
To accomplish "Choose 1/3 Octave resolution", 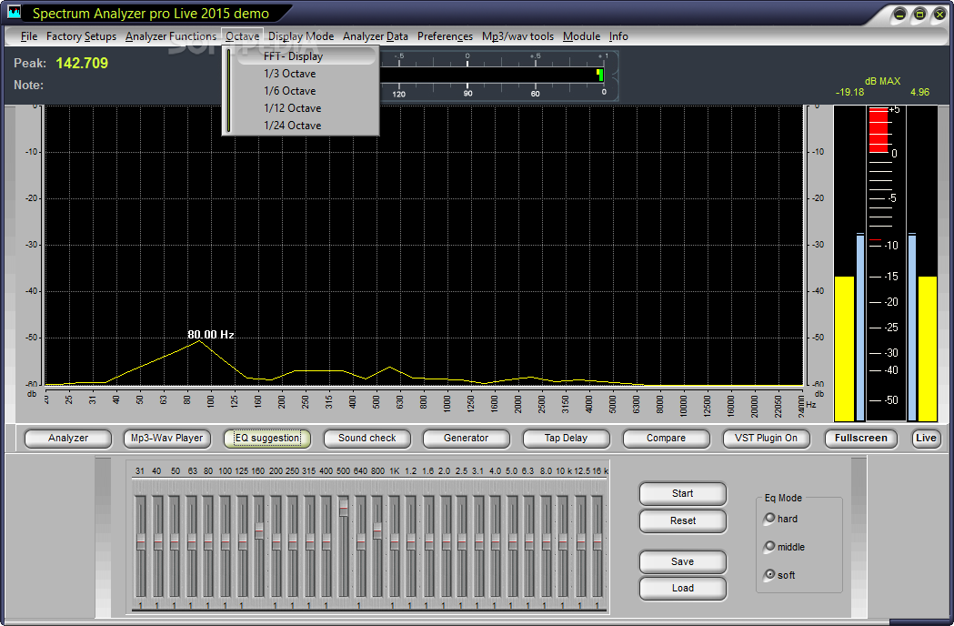I will coord(306,74).
